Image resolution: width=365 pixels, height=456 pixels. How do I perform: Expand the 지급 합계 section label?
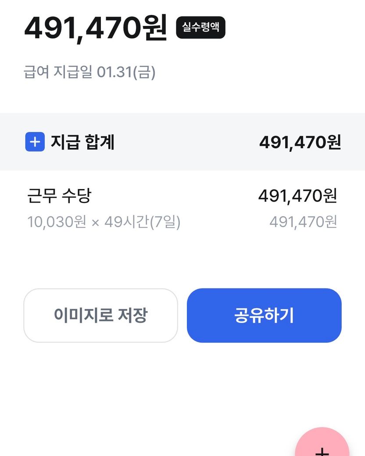point(82,142)
